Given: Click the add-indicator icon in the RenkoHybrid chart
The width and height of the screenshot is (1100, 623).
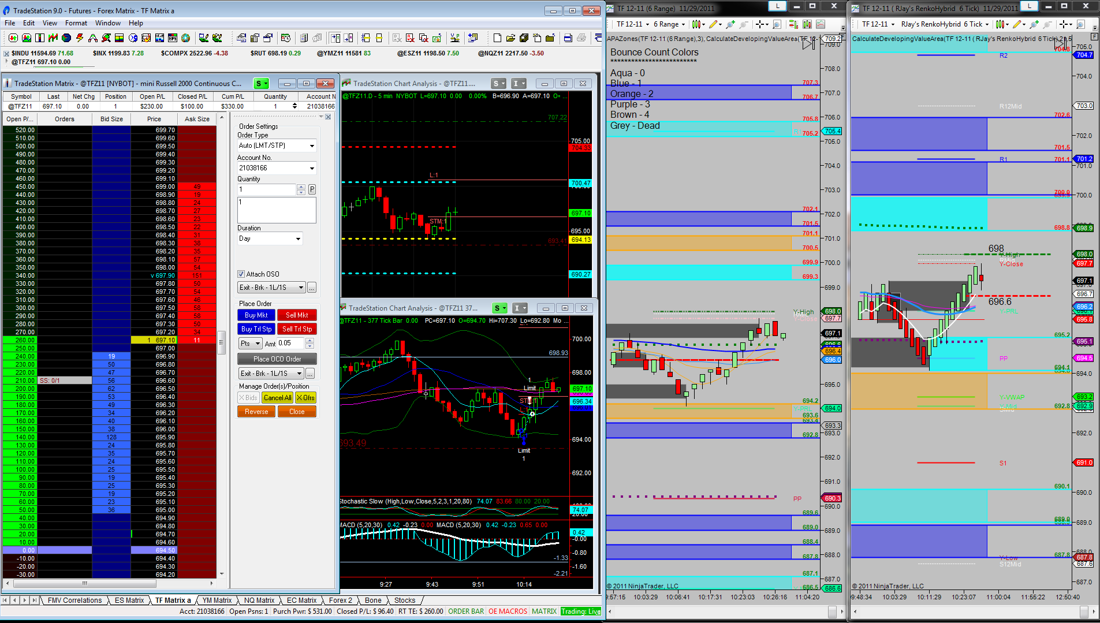Looking at the screenshot, I should click(1034, 24).
